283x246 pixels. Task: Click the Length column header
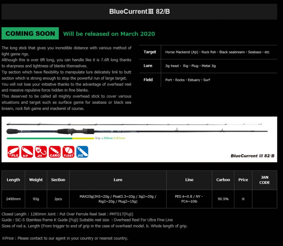13,180
